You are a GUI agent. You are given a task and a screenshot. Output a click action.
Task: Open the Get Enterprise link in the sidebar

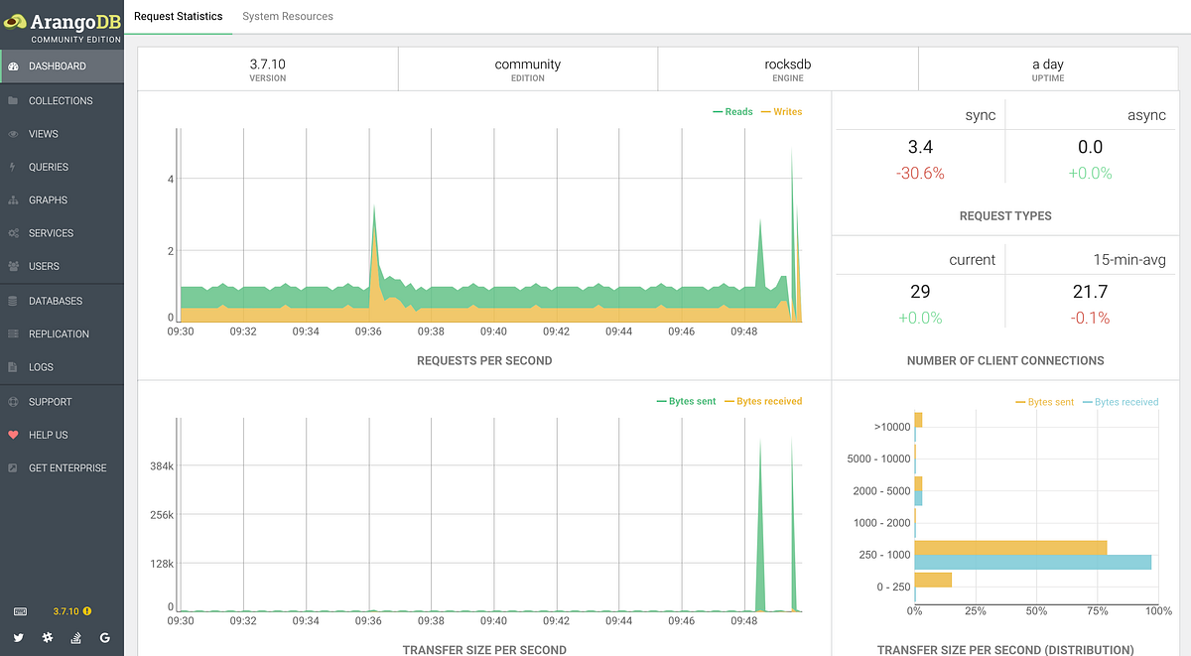(x=14, y=467)
